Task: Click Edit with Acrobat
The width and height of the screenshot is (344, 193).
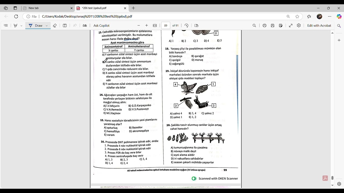Action: point(319,25)
